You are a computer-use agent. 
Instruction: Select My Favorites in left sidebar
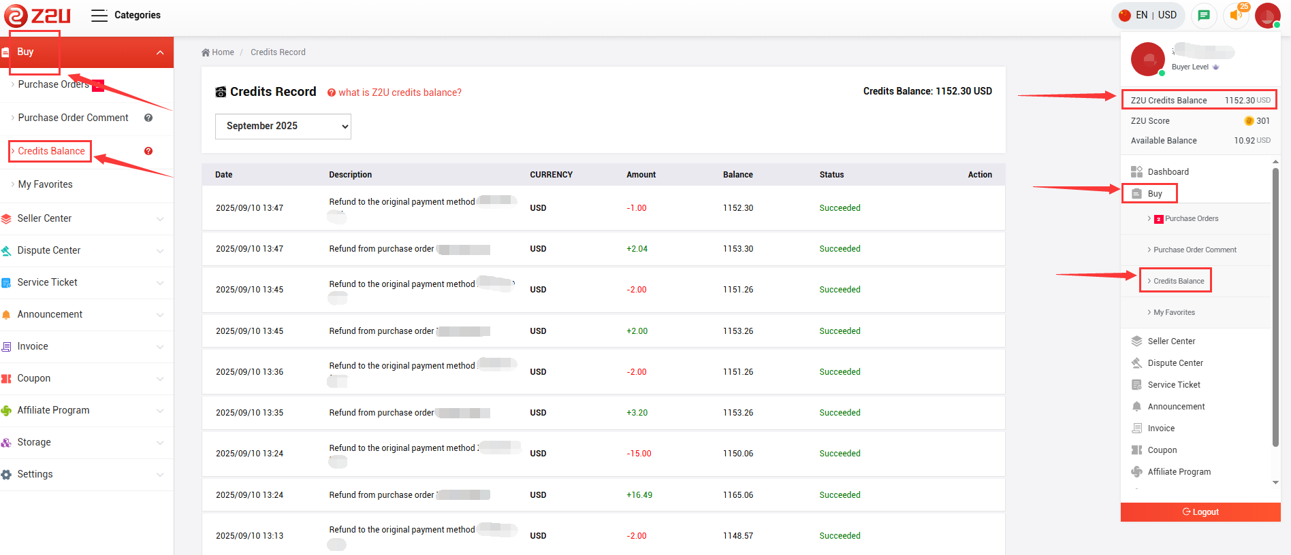(x=45, y=184)
